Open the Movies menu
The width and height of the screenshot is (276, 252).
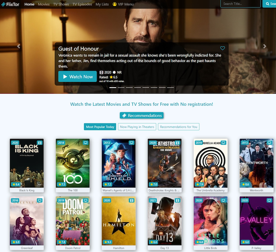pos(44,4)
